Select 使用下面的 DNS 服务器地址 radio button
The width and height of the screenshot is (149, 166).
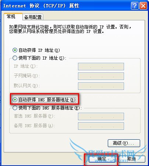pyautogui.click(x=15, y=108)
